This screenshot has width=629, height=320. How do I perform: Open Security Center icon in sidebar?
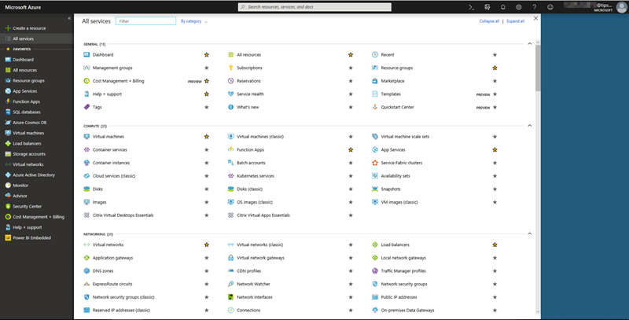click(x=7, y=206)
